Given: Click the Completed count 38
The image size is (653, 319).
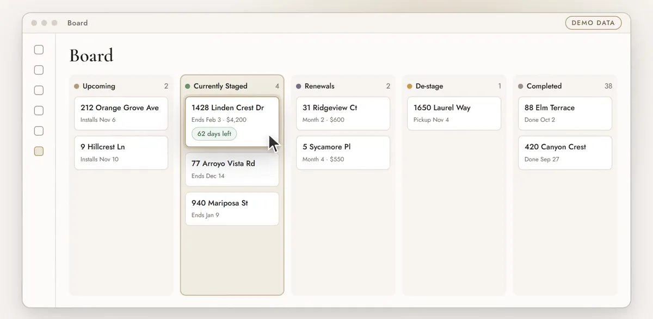Looking at the screenshot, I should coord(608,86).
